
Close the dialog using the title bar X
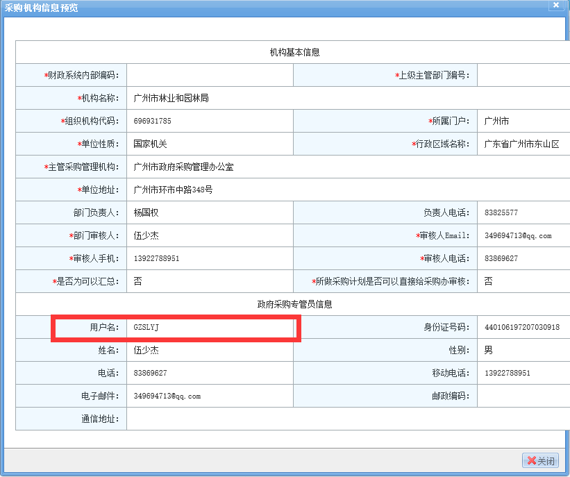click(x=555, y=6)
